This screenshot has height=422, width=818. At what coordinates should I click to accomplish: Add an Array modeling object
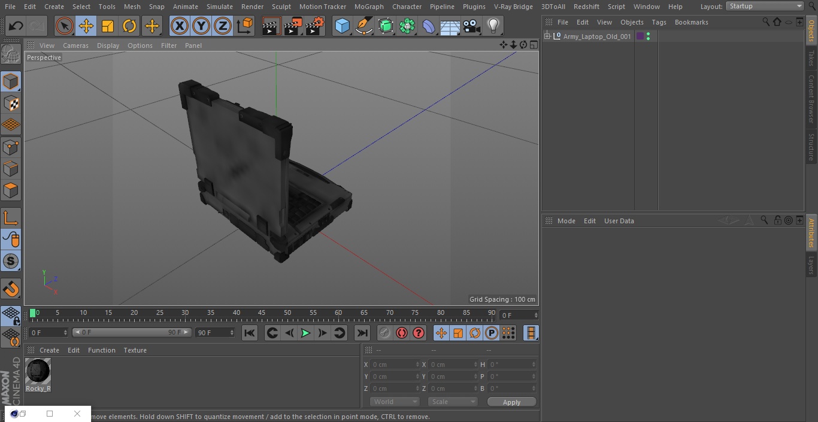tap(407, 26)
